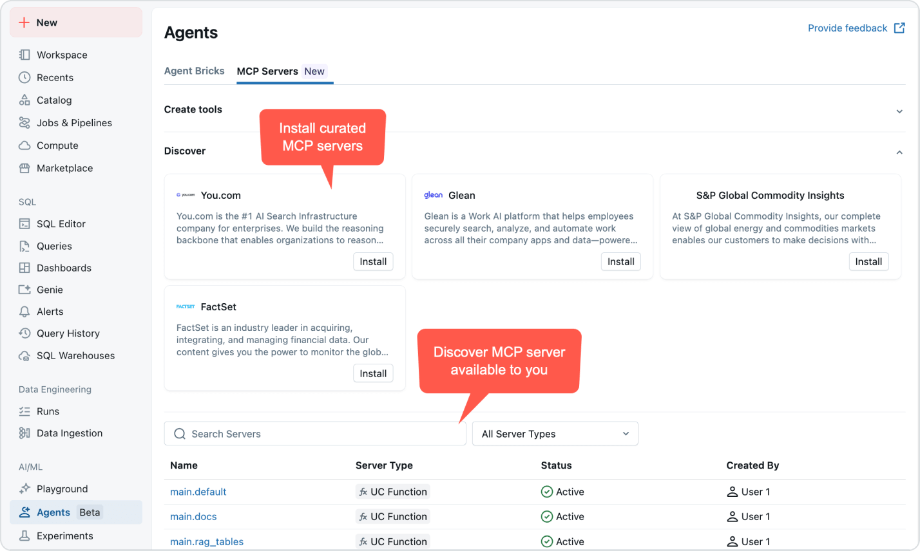Select the MCP Servers tab

pos(267,71)
